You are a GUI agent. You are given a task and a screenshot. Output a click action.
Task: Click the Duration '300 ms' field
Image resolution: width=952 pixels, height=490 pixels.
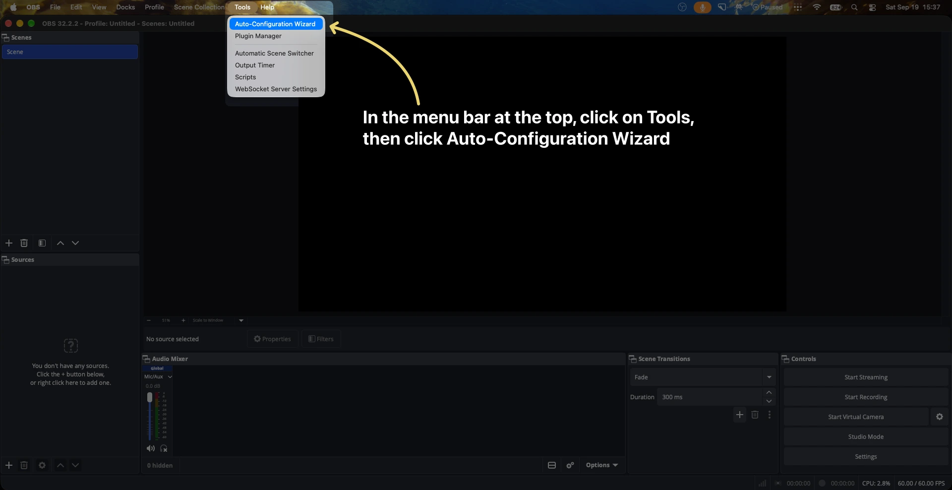[x=710, y=397]
